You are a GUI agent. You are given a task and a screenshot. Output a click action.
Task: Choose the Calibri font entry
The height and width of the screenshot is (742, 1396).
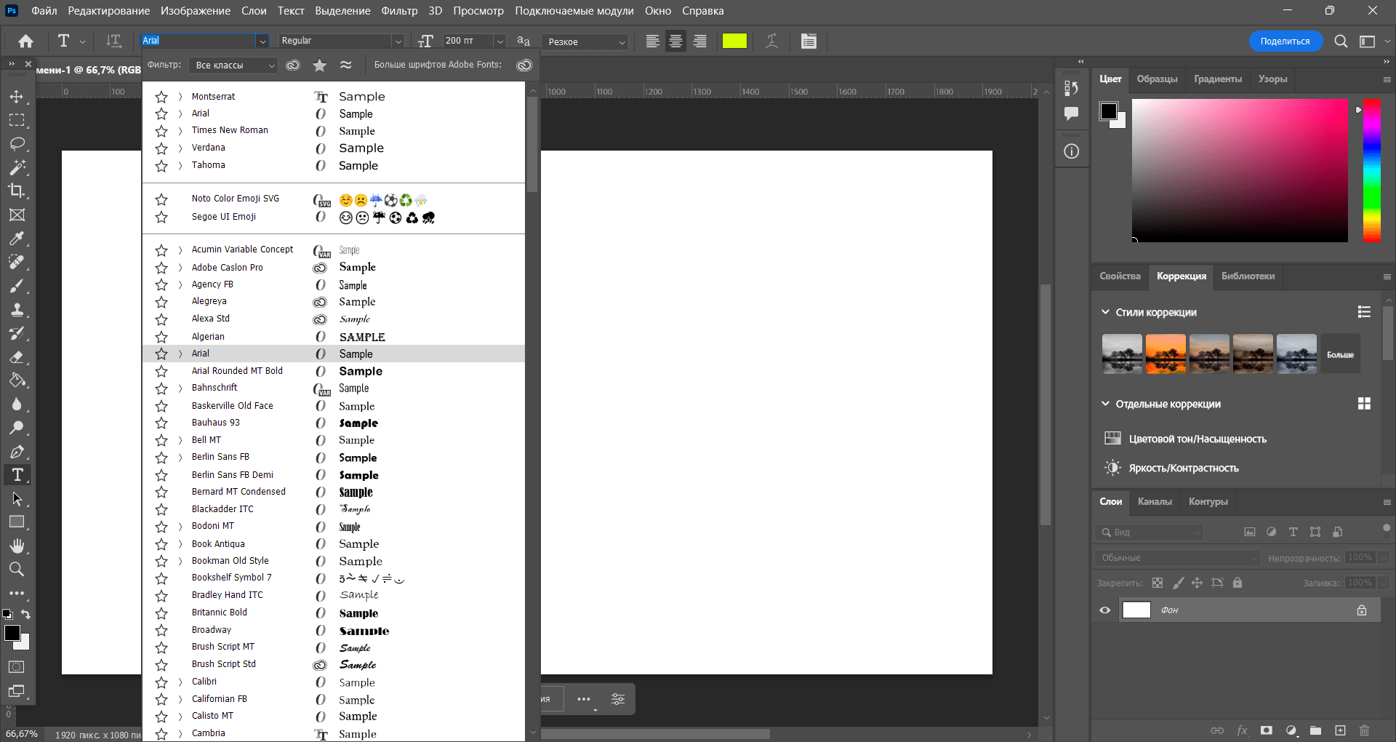[334, 682]
